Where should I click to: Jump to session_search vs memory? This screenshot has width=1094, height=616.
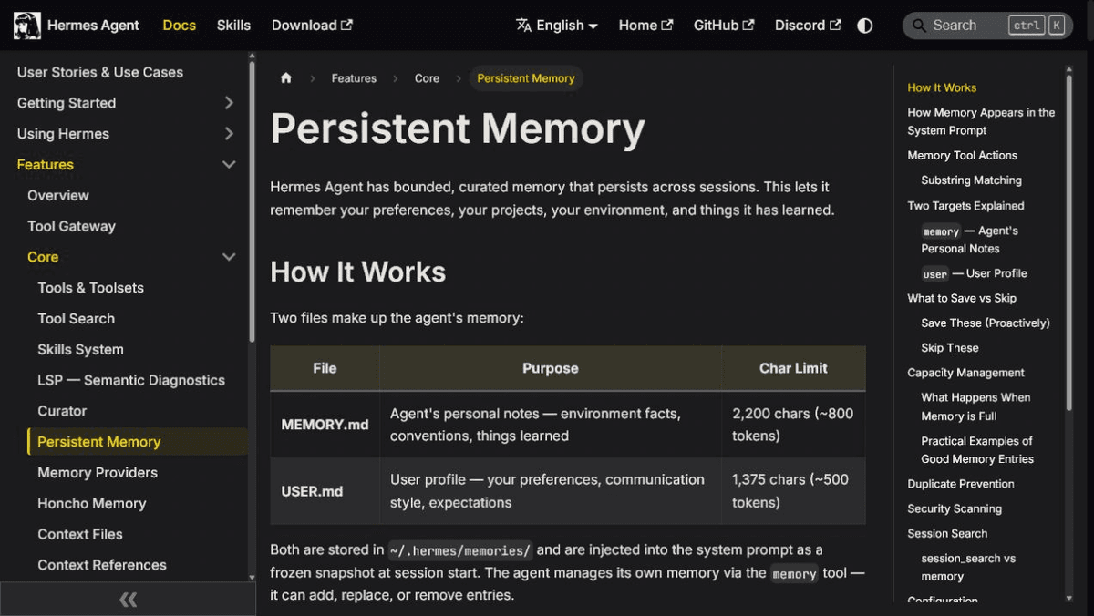pyautogui.click(x=968, y=567)
